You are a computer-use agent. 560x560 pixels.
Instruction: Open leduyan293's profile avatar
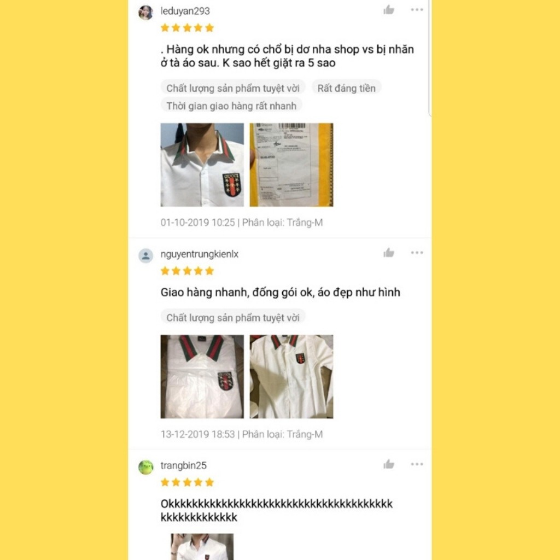tap(145, 13)
